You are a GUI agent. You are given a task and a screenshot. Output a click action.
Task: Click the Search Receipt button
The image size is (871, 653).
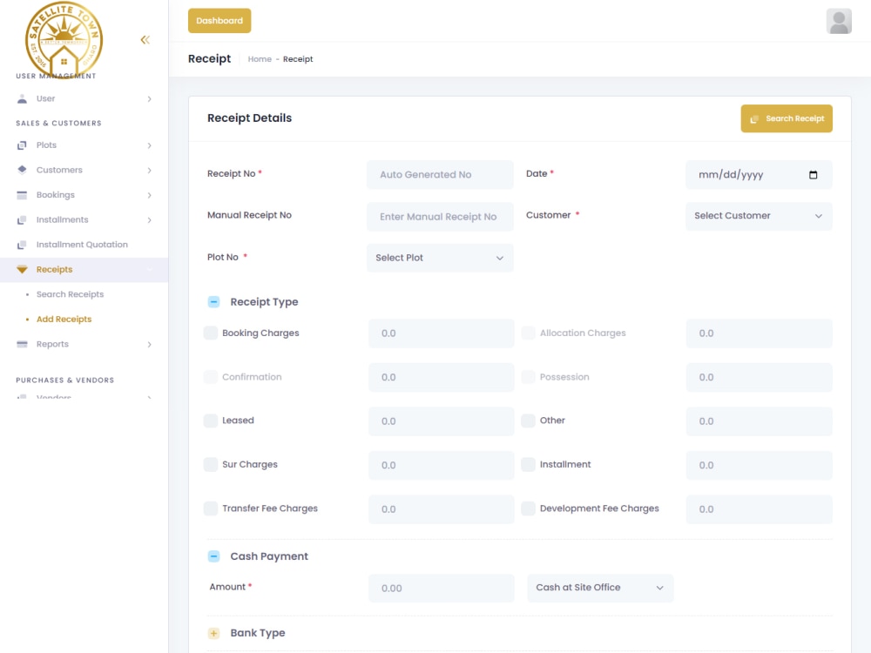click(x=786, y=118)
